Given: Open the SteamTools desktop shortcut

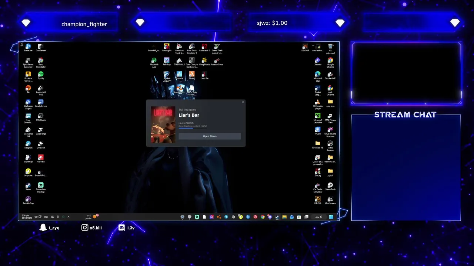Looking at the screenshot, I should click(330, 187).
